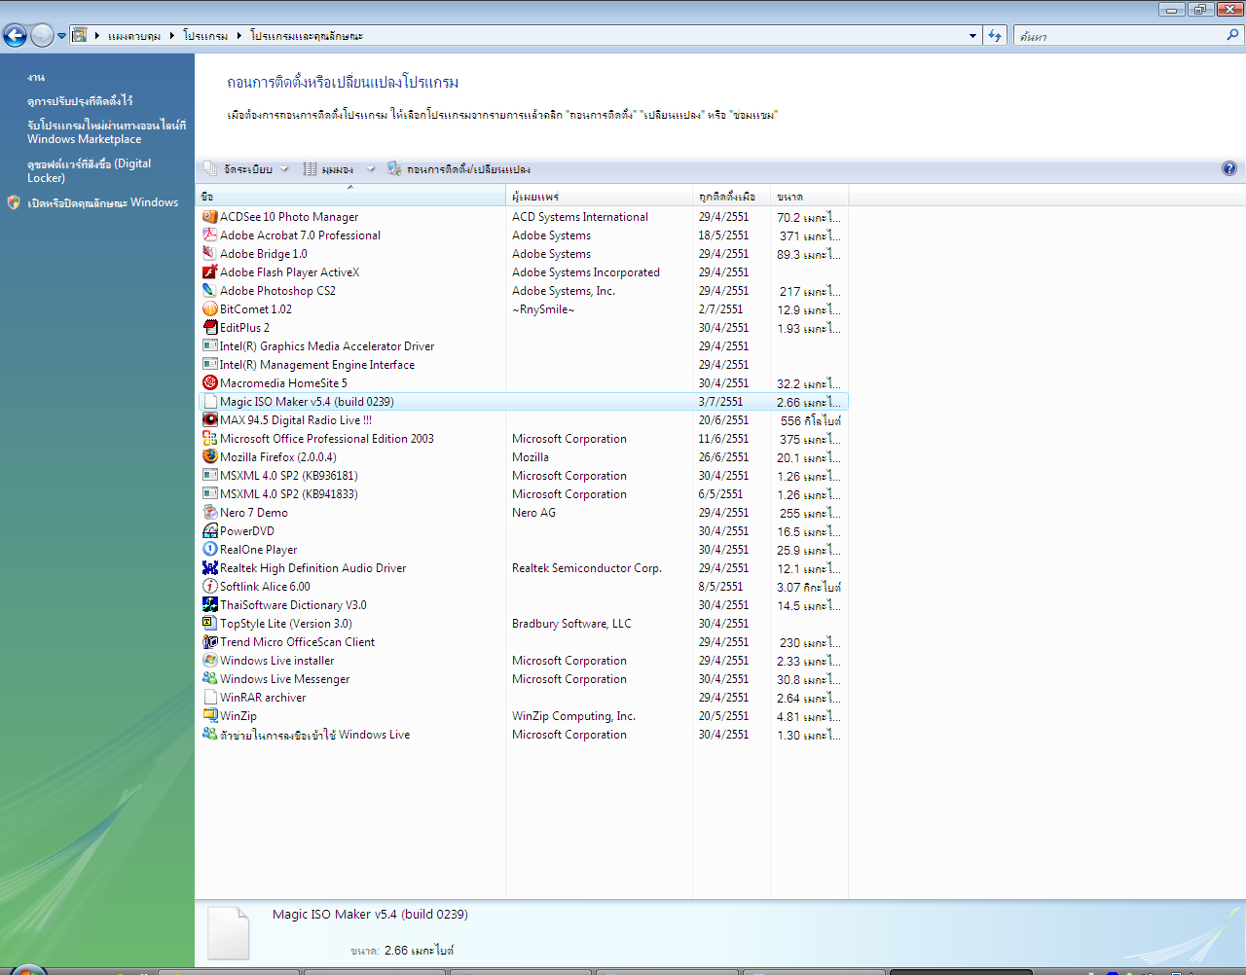
Task: Click the RealOne Player icon
Action: (x=209, y=550)
